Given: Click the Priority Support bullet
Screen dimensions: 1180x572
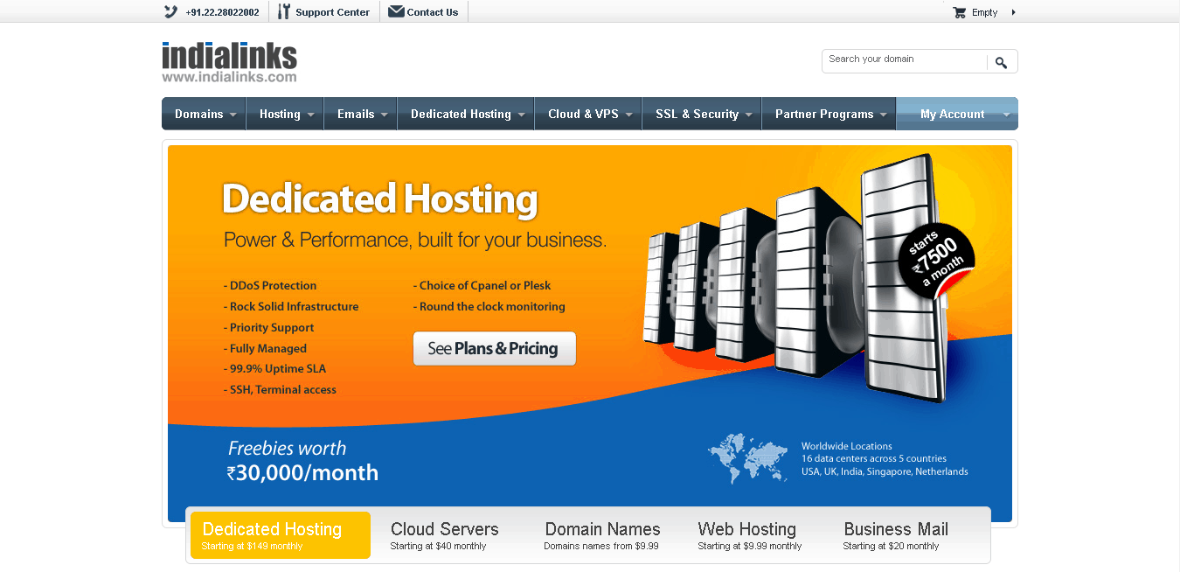Looking at the screenshot, I should point(269,327).
